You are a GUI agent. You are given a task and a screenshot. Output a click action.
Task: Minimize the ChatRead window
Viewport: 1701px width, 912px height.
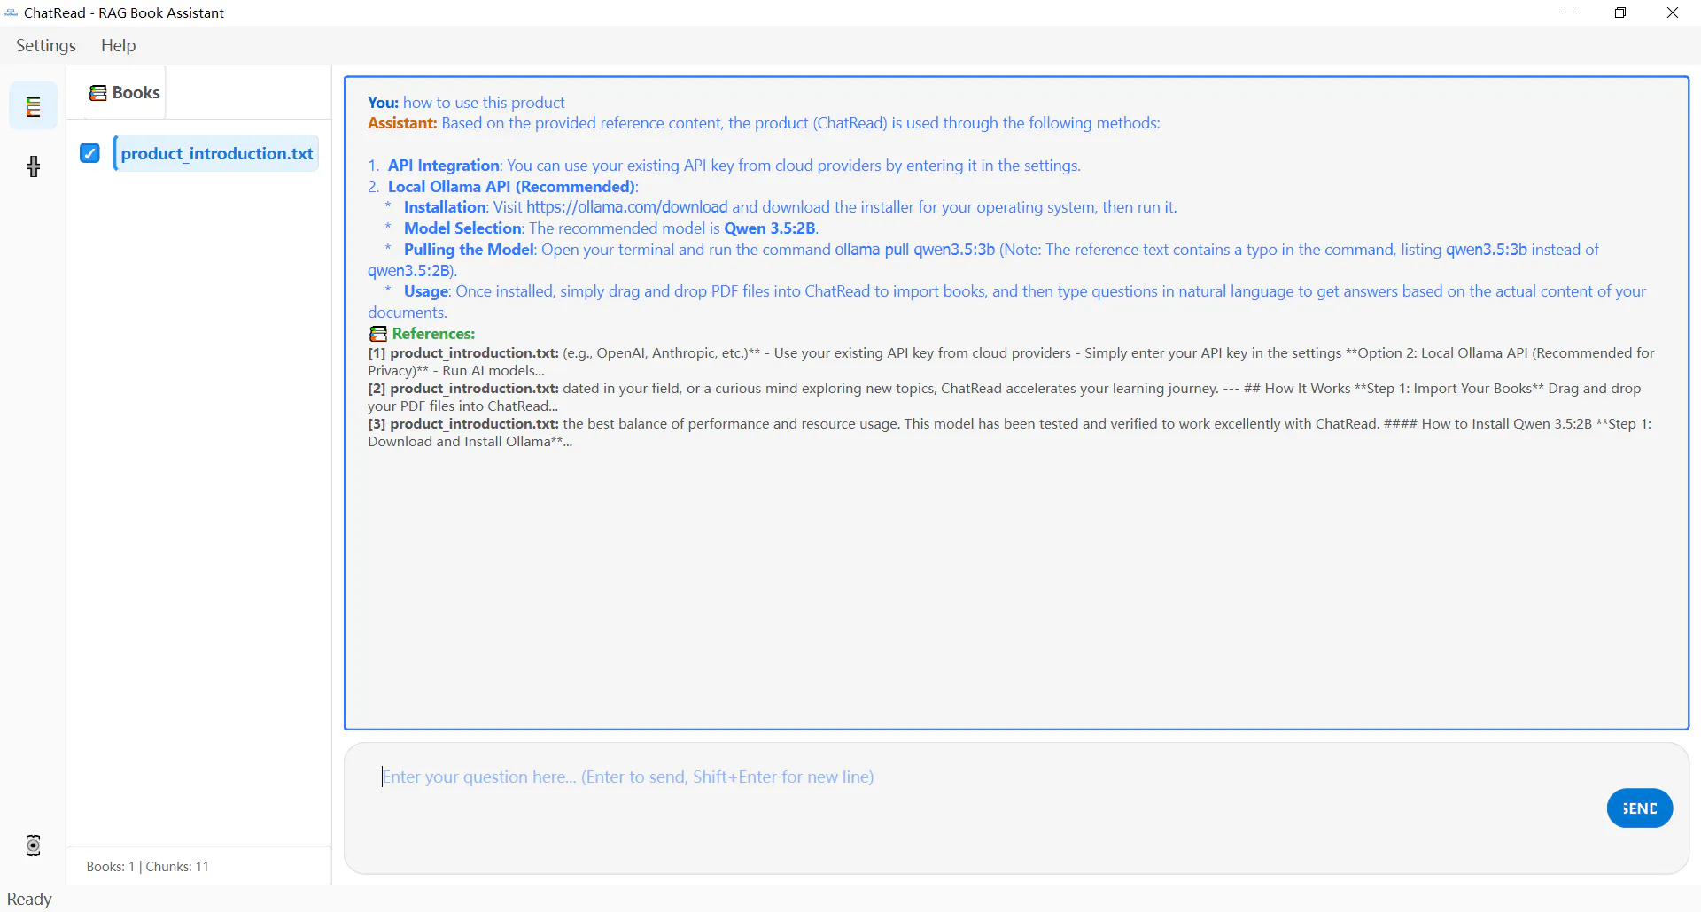(1569, 12)
